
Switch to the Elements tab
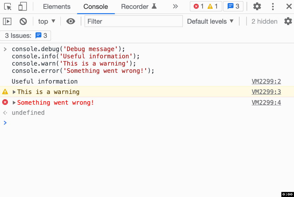[57, 7]
